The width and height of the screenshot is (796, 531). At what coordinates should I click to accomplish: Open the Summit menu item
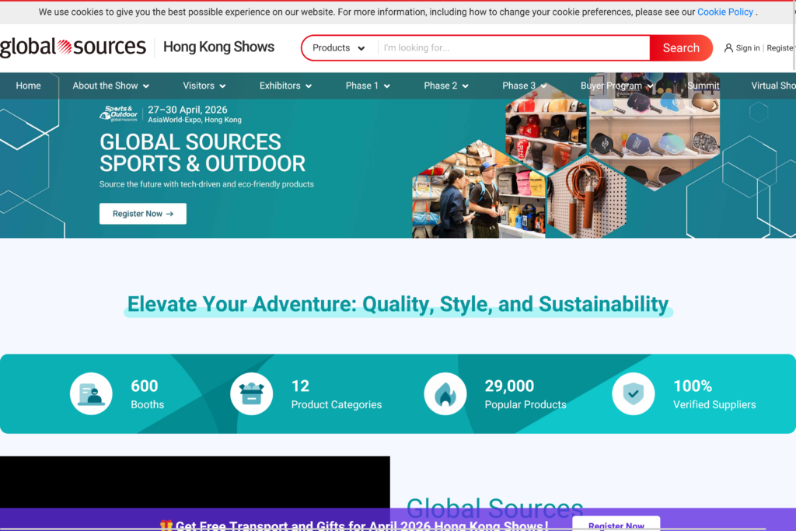(x=702, y=86)
